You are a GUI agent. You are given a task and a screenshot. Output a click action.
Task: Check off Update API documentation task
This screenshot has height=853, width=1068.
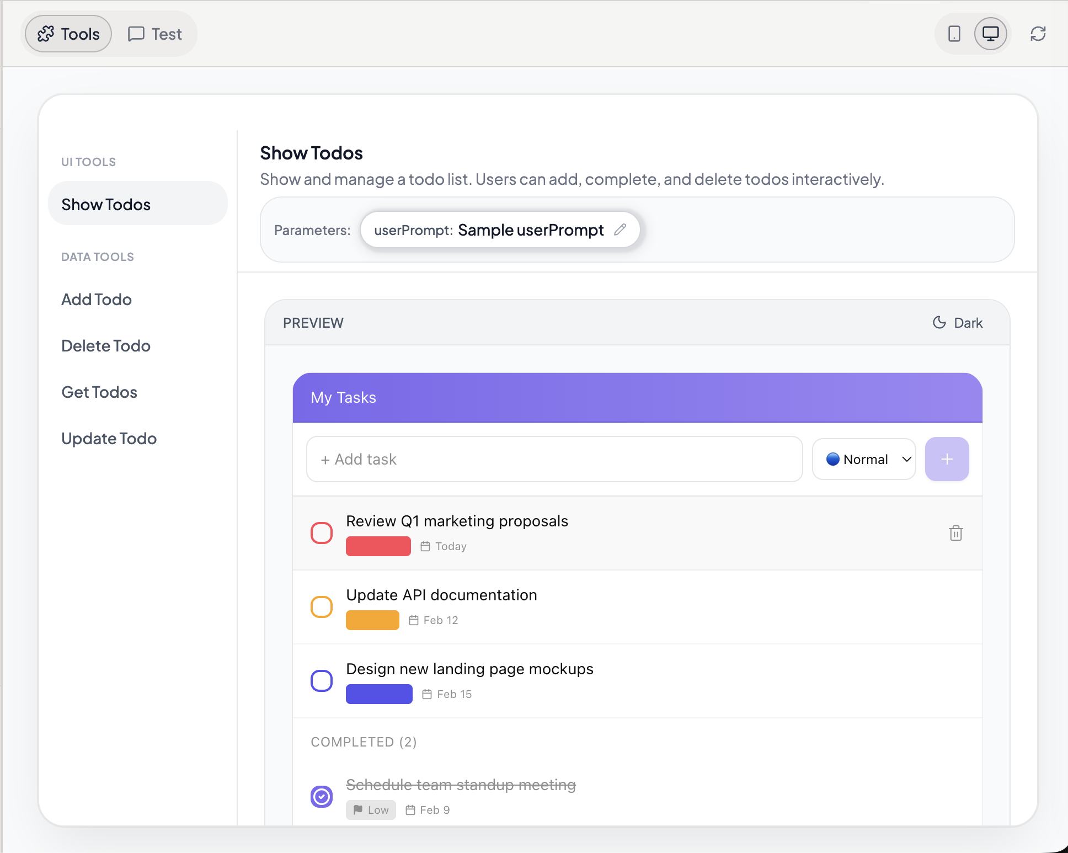[322, 607]
